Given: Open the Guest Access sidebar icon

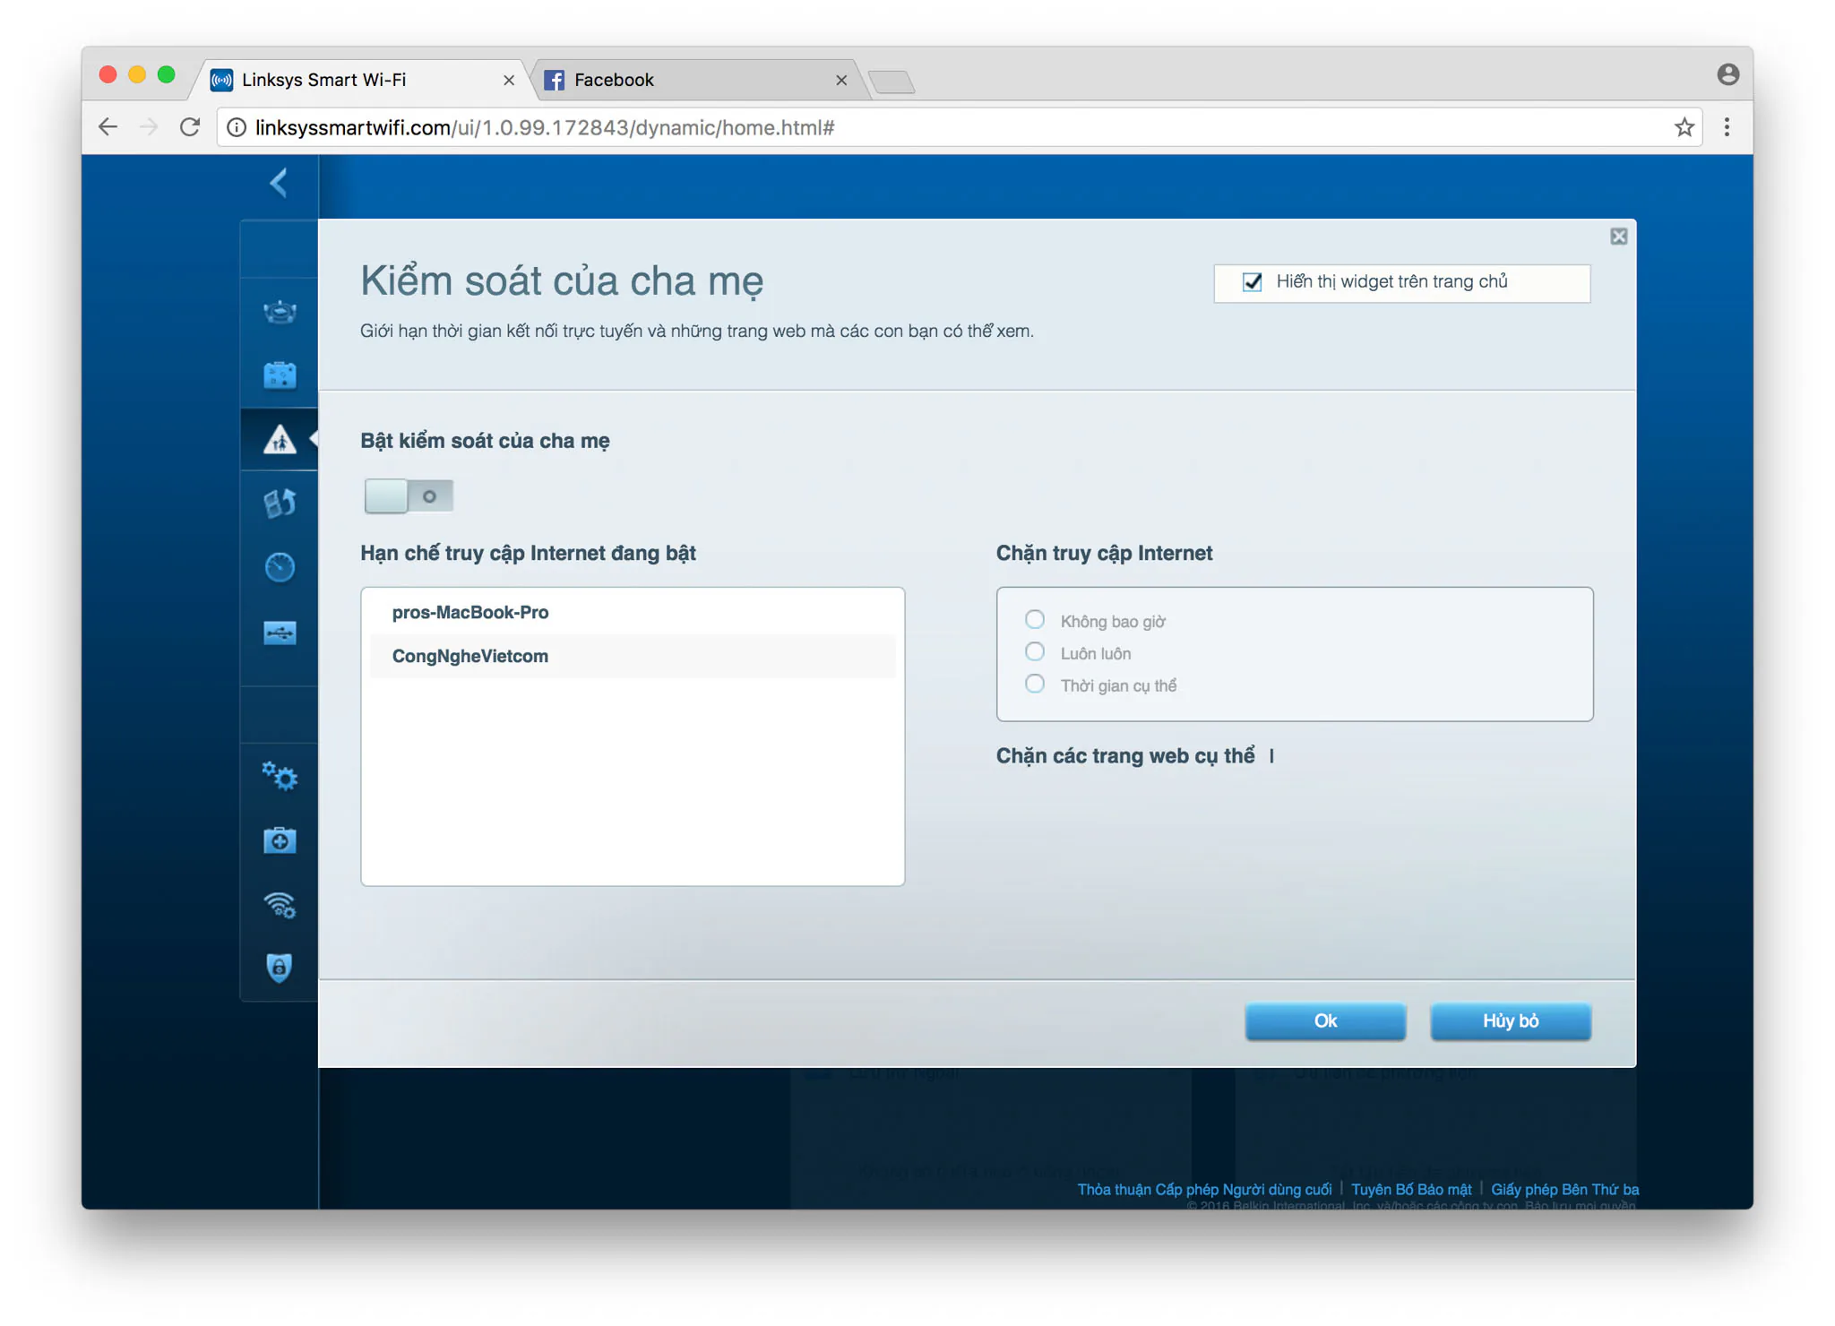Looking at the screenshot, I should [x=280, y=375].
